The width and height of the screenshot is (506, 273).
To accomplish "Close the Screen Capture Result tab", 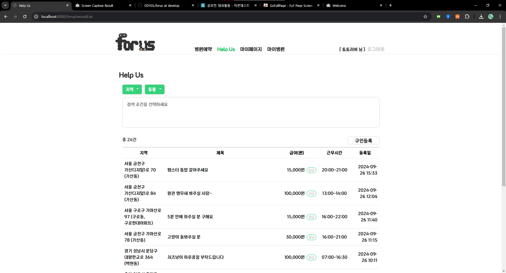I will [x=130, y=5].
